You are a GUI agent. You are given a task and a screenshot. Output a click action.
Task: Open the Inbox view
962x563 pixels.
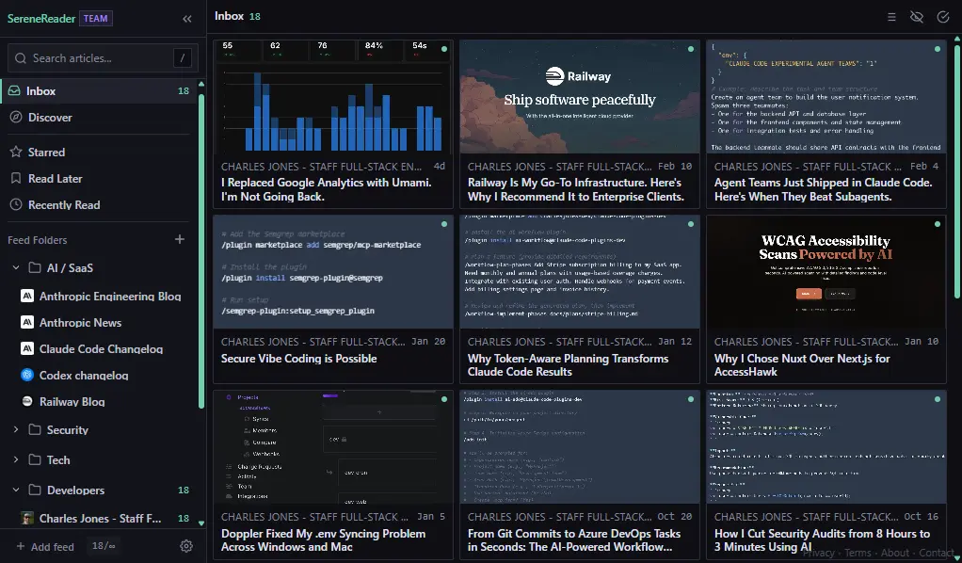tap(98, 91)
